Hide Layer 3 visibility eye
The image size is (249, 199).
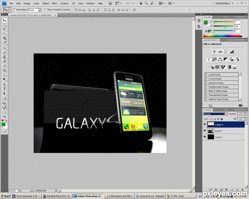click(205, 137)
